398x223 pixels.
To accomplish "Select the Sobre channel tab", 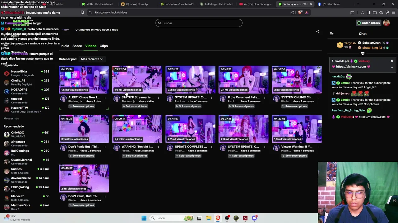I will (x=77, y=46).
